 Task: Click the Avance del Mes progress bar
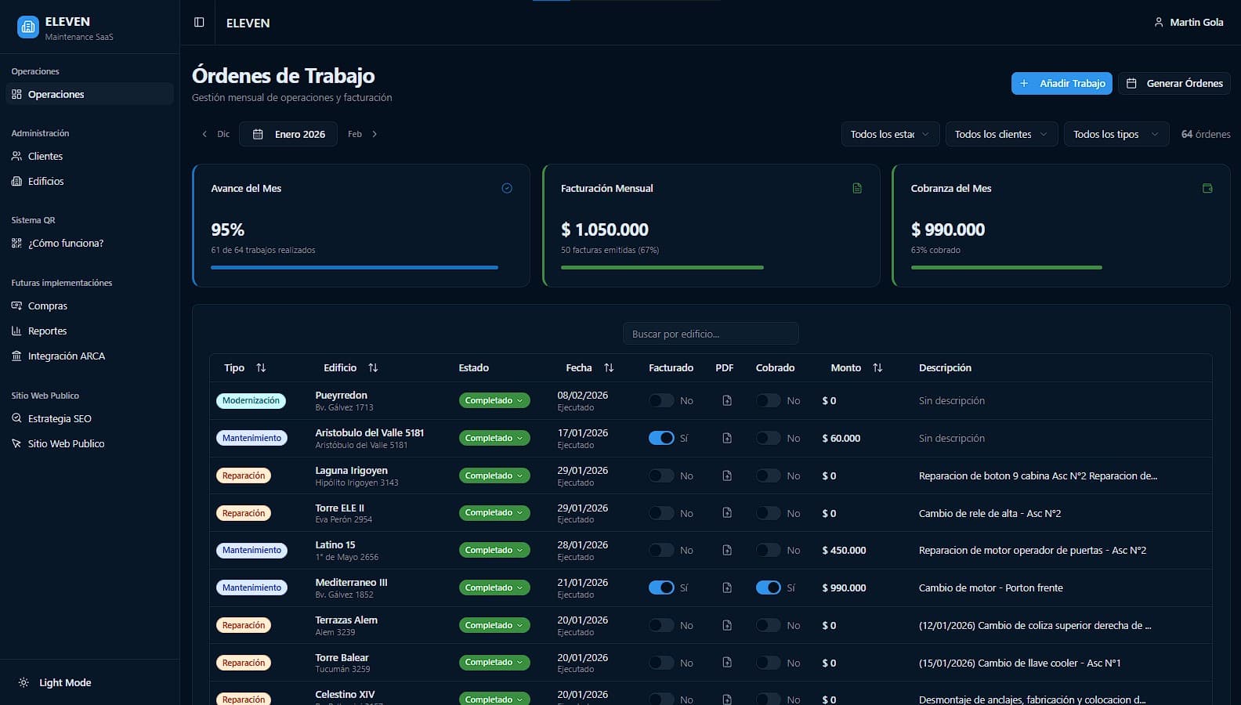[x=354, y=267]
